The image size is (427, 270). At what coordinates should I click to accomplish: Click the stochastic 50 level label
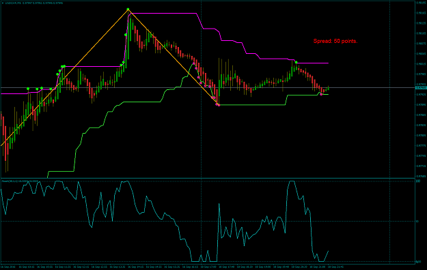pyautogui.click(x=417, y=222)
